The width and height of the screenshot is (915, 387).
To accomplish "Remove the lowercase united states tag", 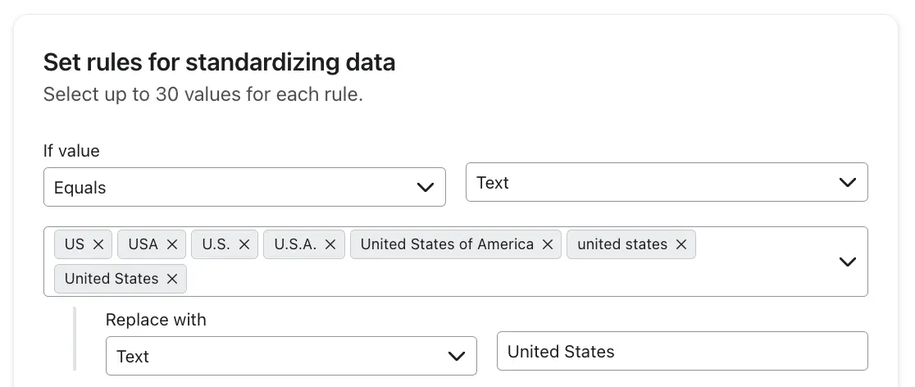I will click(x=681, y=244).
